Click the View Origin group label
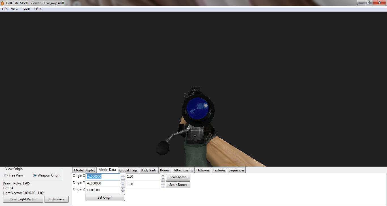Screen dimensions: 387x206 pyautogui.click(x=14, y=169)
